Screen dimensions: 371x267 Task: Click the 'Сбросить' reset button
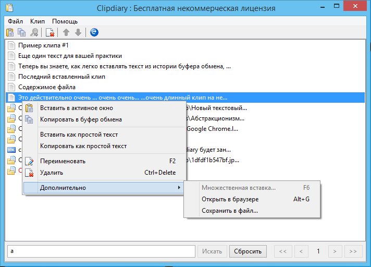click(x=248, y=251)
